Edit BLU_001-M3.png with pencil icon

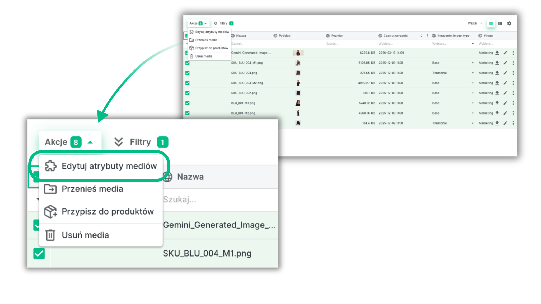(505, 103)
